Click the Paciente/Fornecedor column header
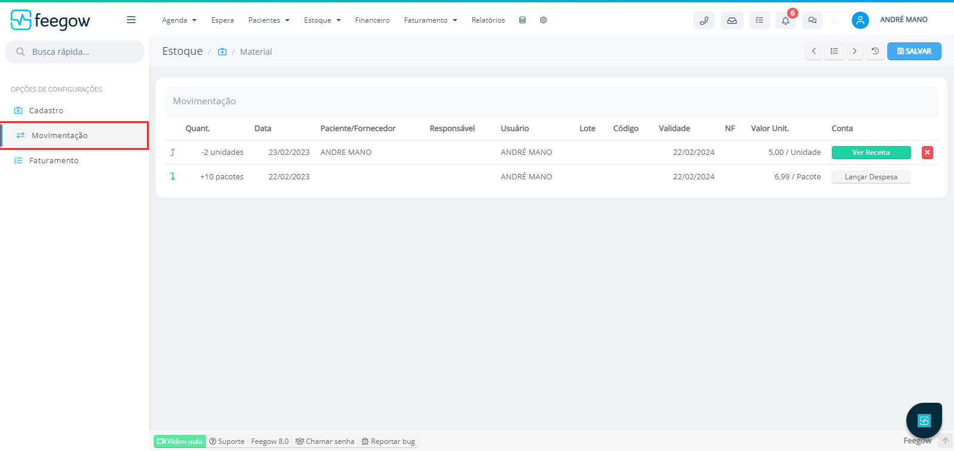Viewport: 954px width, 451px height. coord(358,128)
